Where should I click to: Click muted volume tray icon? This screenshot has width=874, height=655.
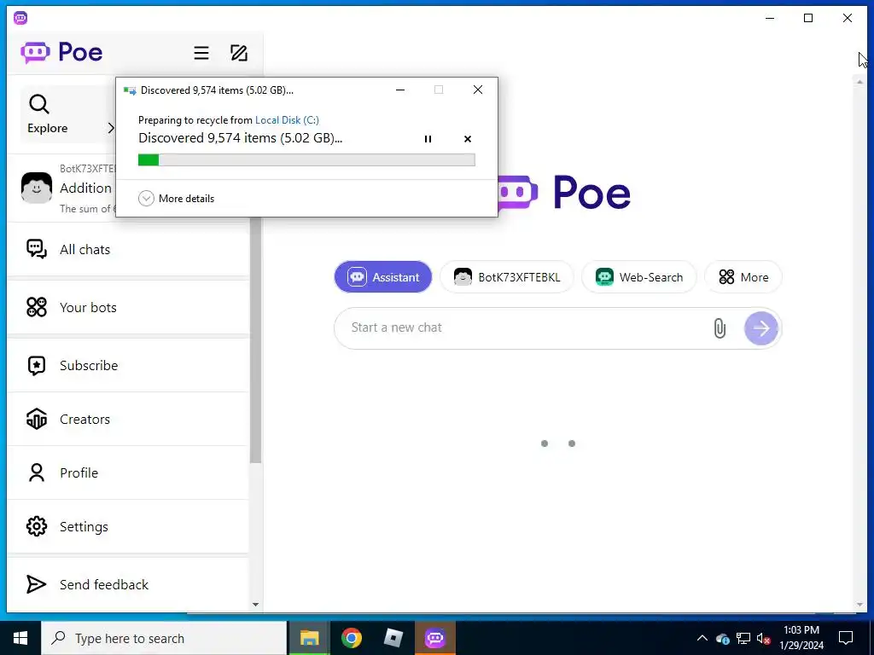[764, 639]
